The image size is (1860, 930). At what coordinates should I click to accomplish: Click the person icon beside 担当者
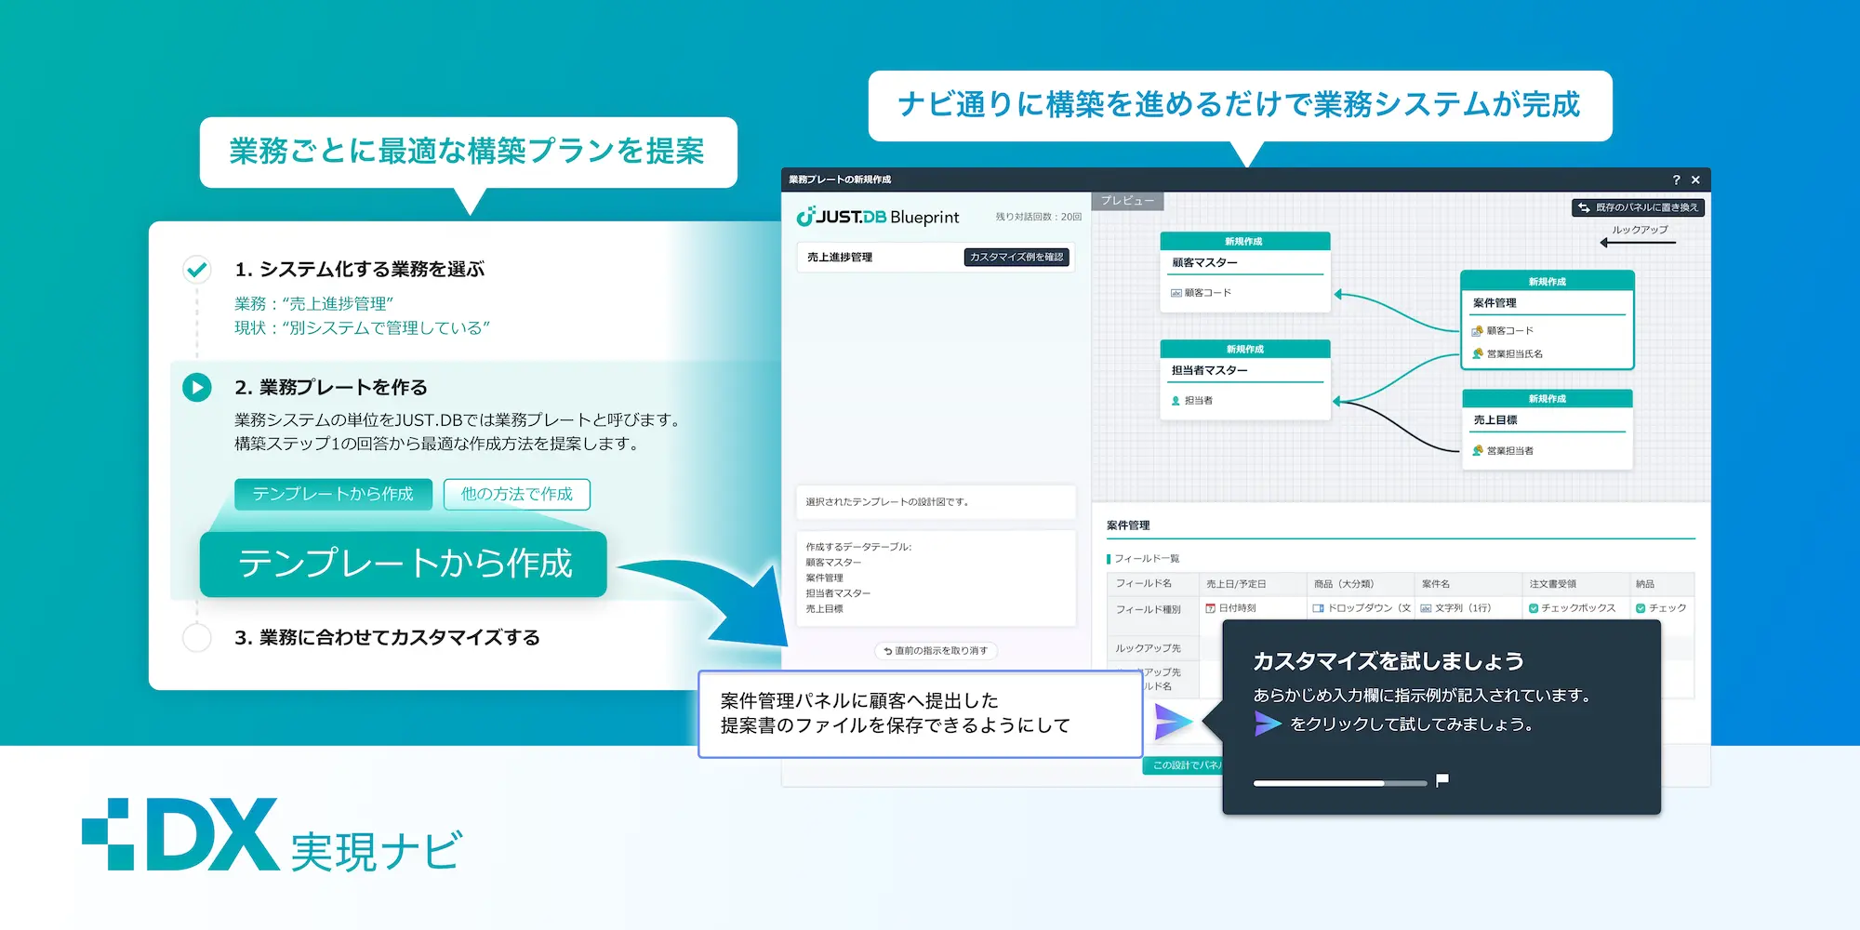[x=1176, y=402]
